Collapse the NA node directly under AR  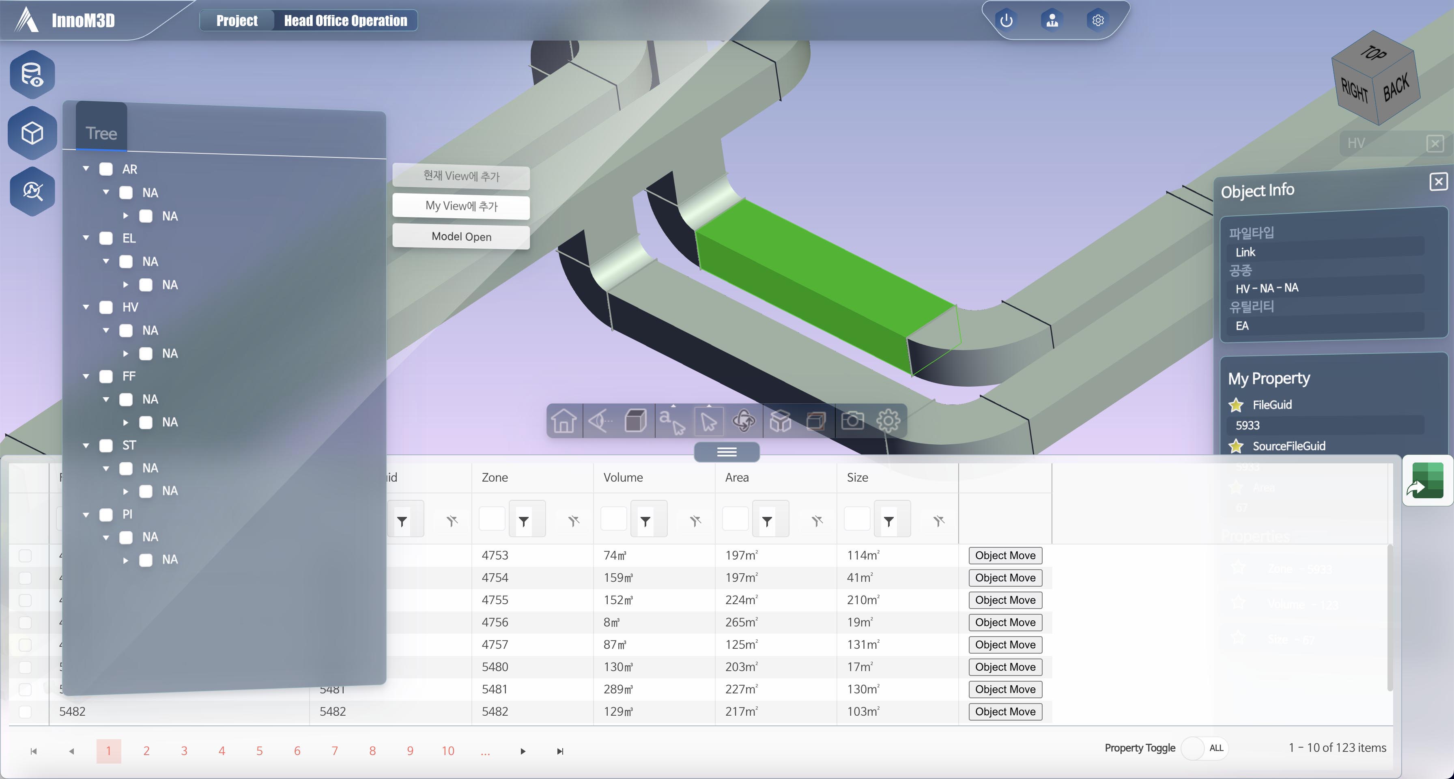pyautogui.click(x=105, y=192)
